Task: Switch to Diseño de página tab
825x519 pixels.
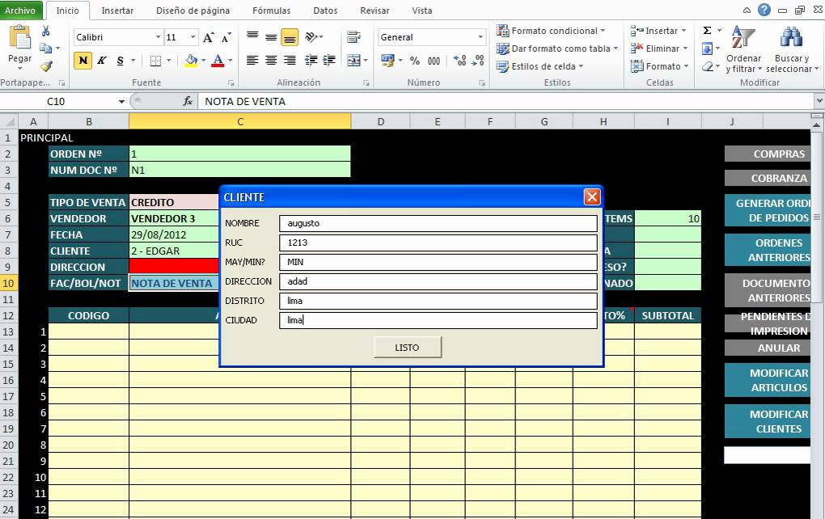Action: click(192, 11)
